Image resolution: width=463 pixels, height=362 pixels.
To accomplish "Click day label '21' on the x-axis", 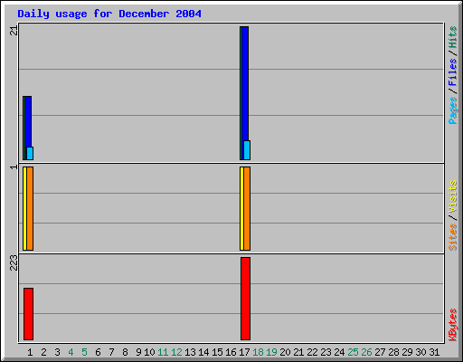I will [x=298, y=352].
